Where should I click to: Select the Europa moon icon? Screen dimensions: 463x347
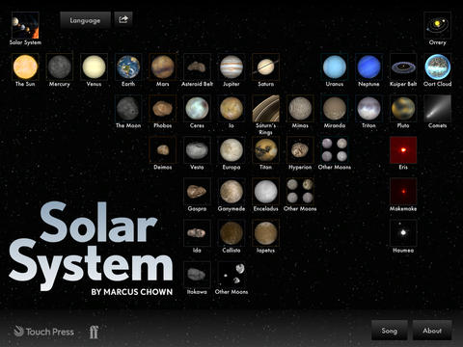click(231, 149)
